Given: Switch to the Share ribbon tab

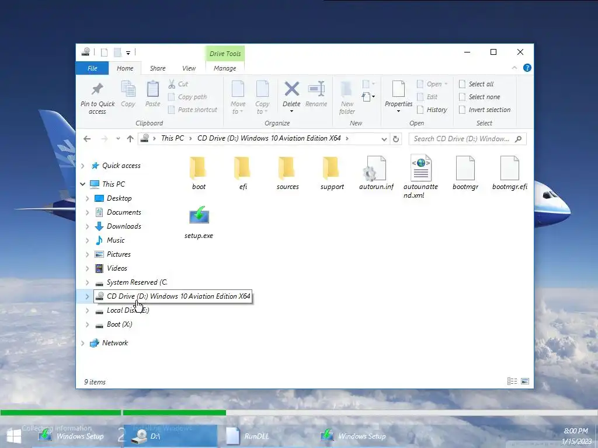Looking at the screenshot, I should [x=158, y=68].
